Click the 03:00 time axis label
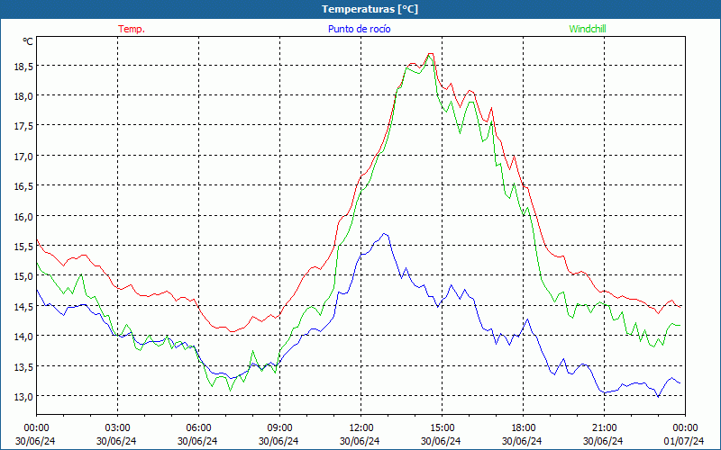Screen dimensions: 721x450 pos(118,427)
